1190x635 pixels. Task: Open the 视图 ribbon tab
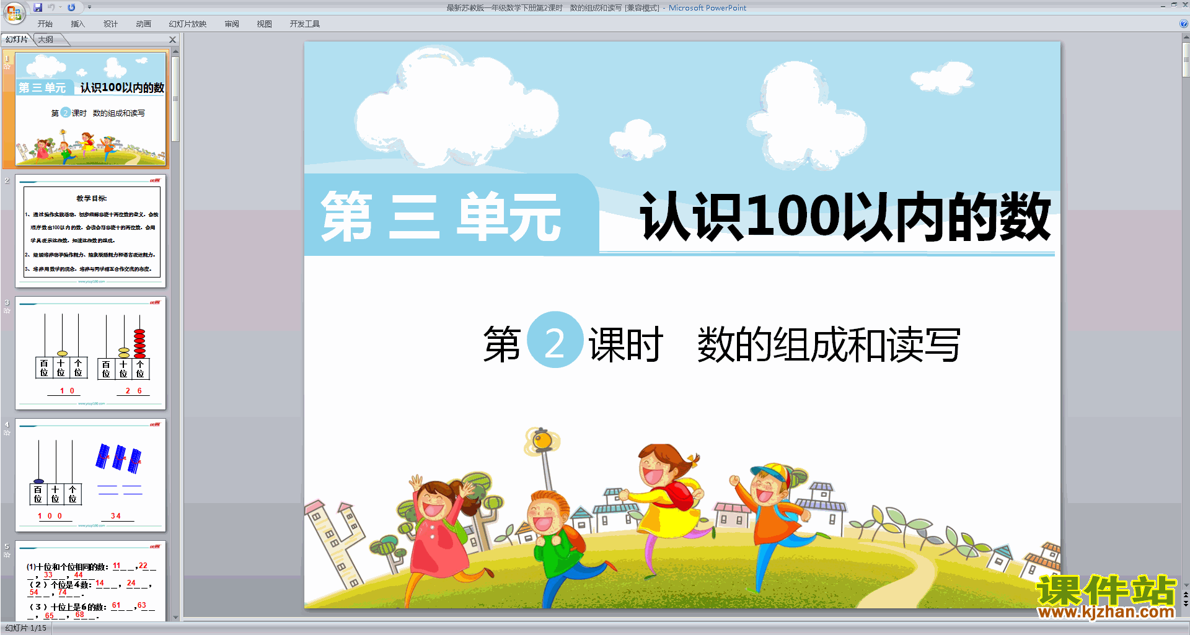pyautogui.click(x=265, y=24)
